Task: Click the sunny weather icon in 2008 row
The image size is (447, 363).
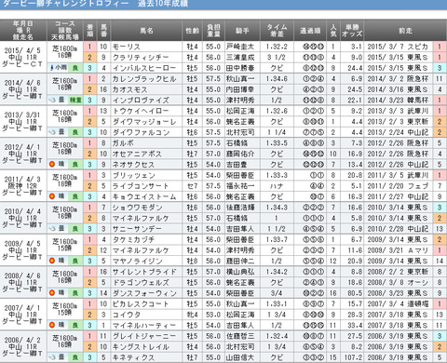Action: (52, 293)
